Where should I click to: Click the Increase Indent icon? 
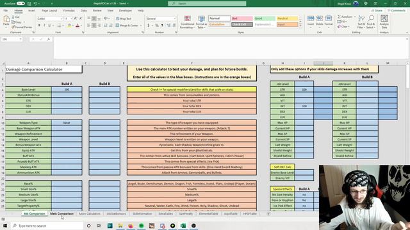tap(111, 26)
